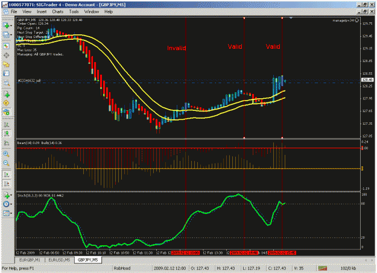Click the L: 127.19 low price cell

point(252,268)
